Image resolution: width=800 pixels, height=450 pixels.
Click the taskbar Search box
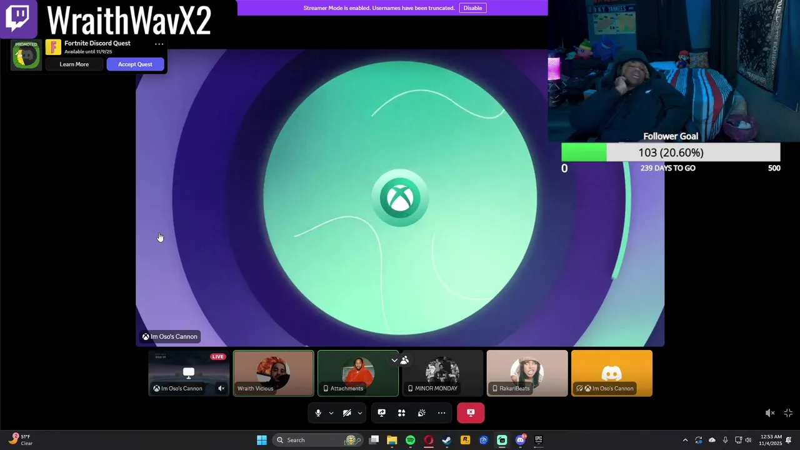click(318, 440)
